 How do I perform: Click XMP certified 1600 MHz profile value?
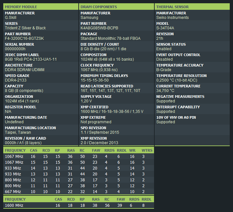coord(112,112)
